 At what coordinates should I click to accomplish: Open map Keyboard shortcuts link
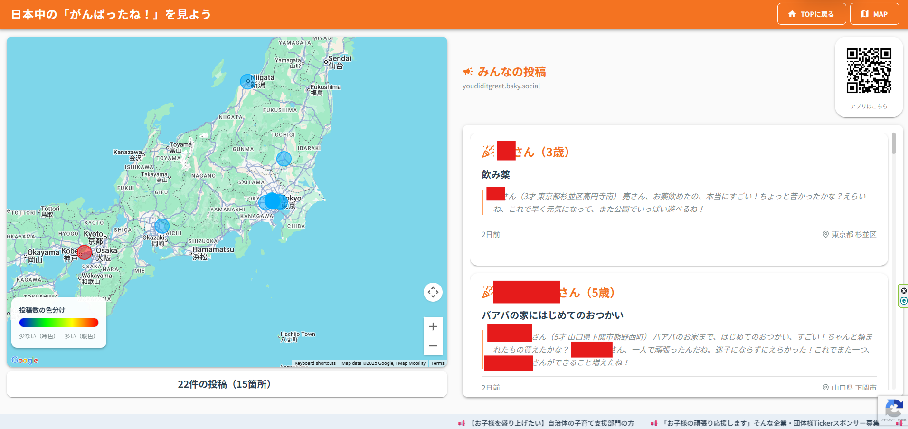click(315, 363)
